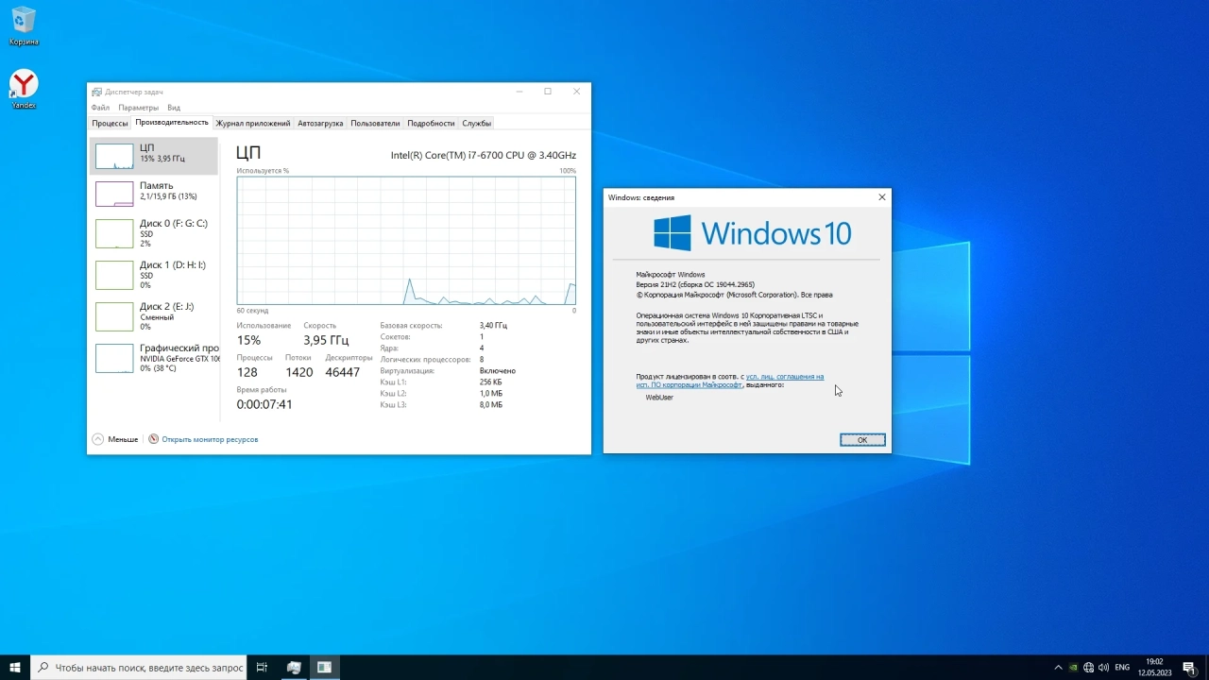The width and height of the screenshot is (1209, 680).
Task: Click the speed value 3,95 ГГц
Action: pyautogui.click(x=326, y=340)
